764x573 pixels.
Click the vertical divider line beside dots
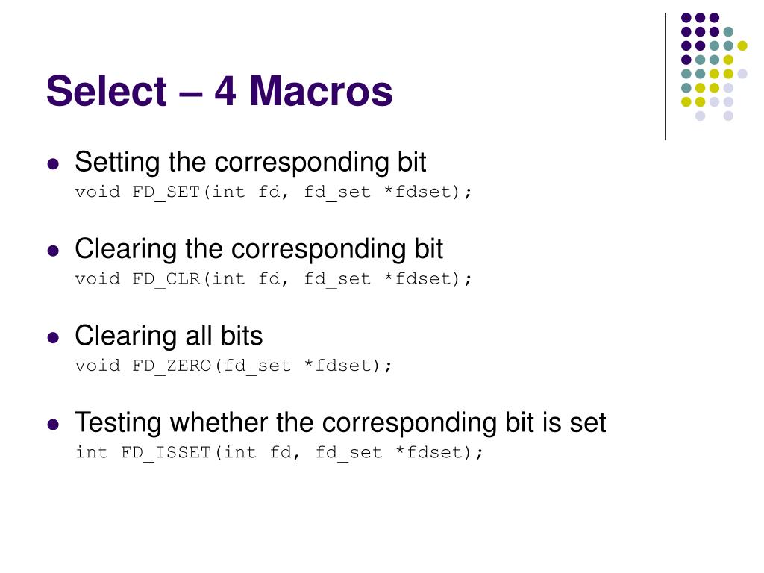(665, 77)
